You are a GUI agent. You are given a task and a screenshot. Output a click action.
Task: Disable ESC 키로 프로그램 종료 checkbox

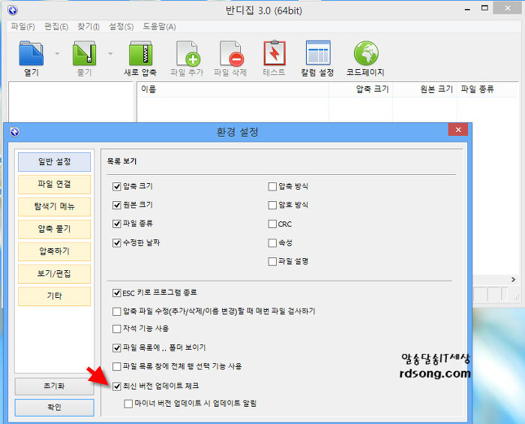point(117,292)
